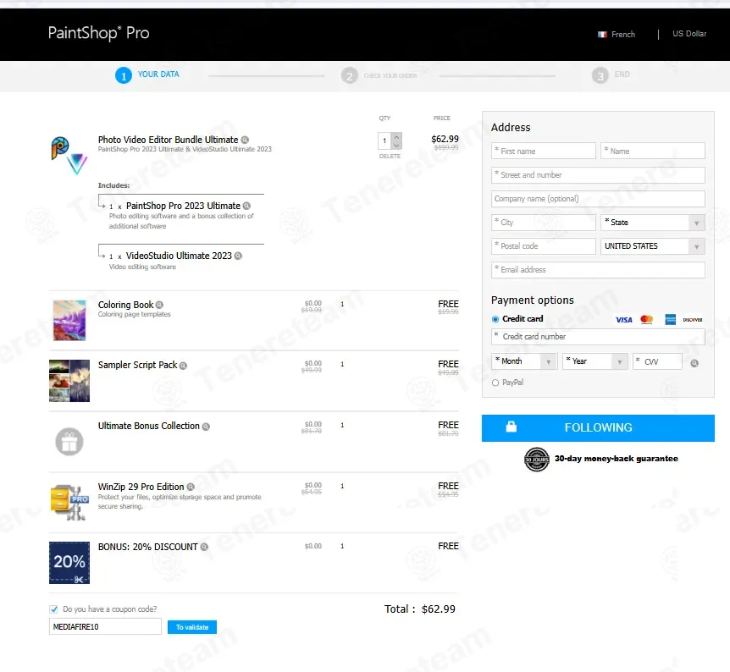The image size is (730, 672).
Task: Go to step 1 Your Data
Action: (x=147, y=75)
